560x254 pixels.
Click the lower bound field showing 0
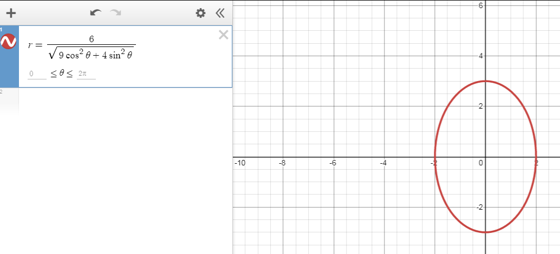[x=37, y=73]
